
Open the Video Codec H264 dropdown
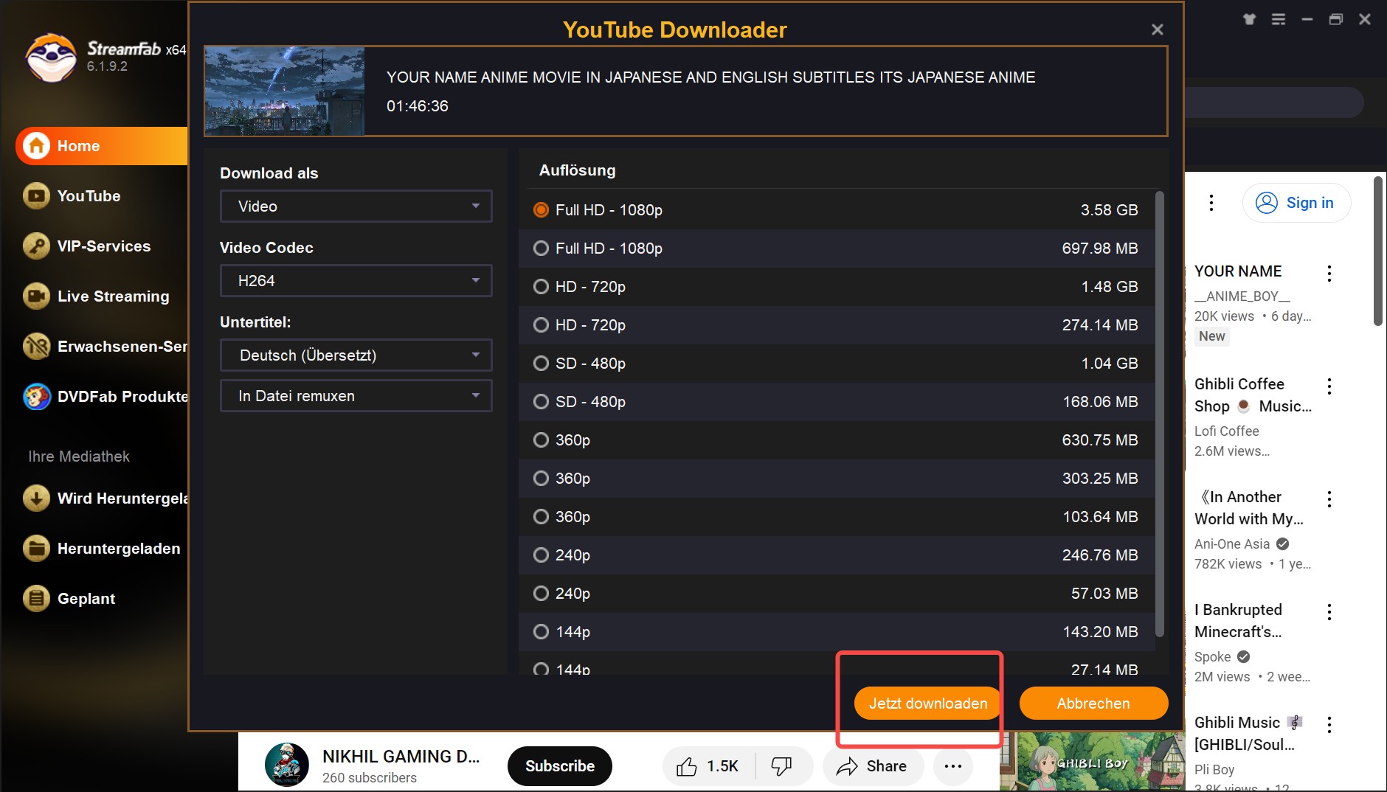[x=356, y=281]
